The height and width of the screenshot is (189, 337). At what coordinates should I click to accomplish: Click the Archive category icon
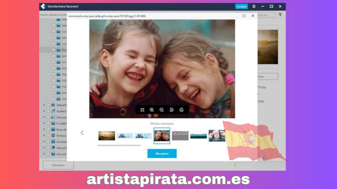click(x=53, y=141)
